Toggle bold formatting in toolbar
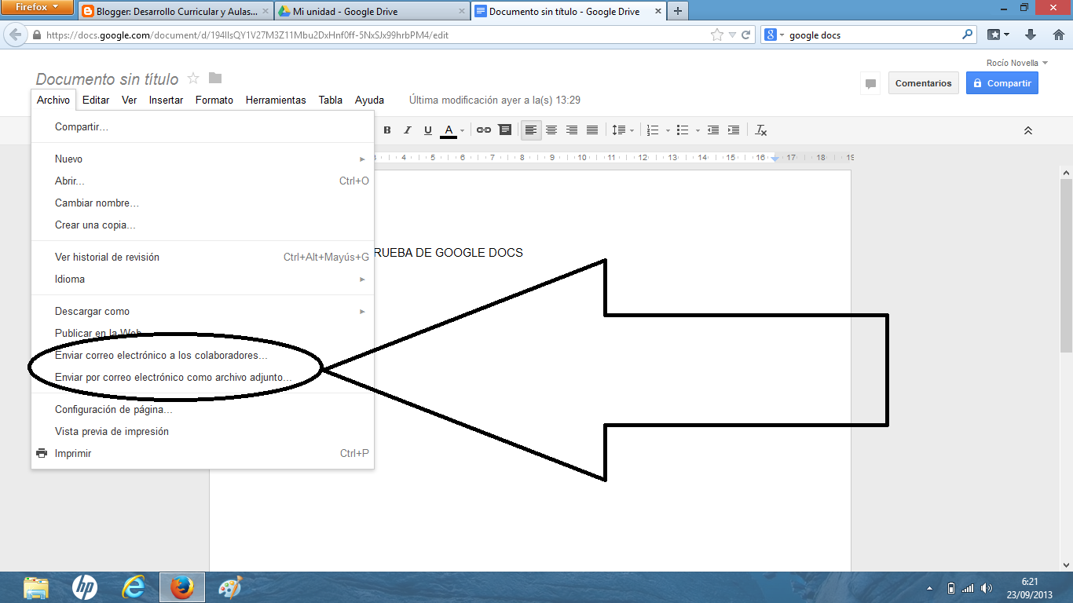 pyautogui.click(x=387, y=130)
